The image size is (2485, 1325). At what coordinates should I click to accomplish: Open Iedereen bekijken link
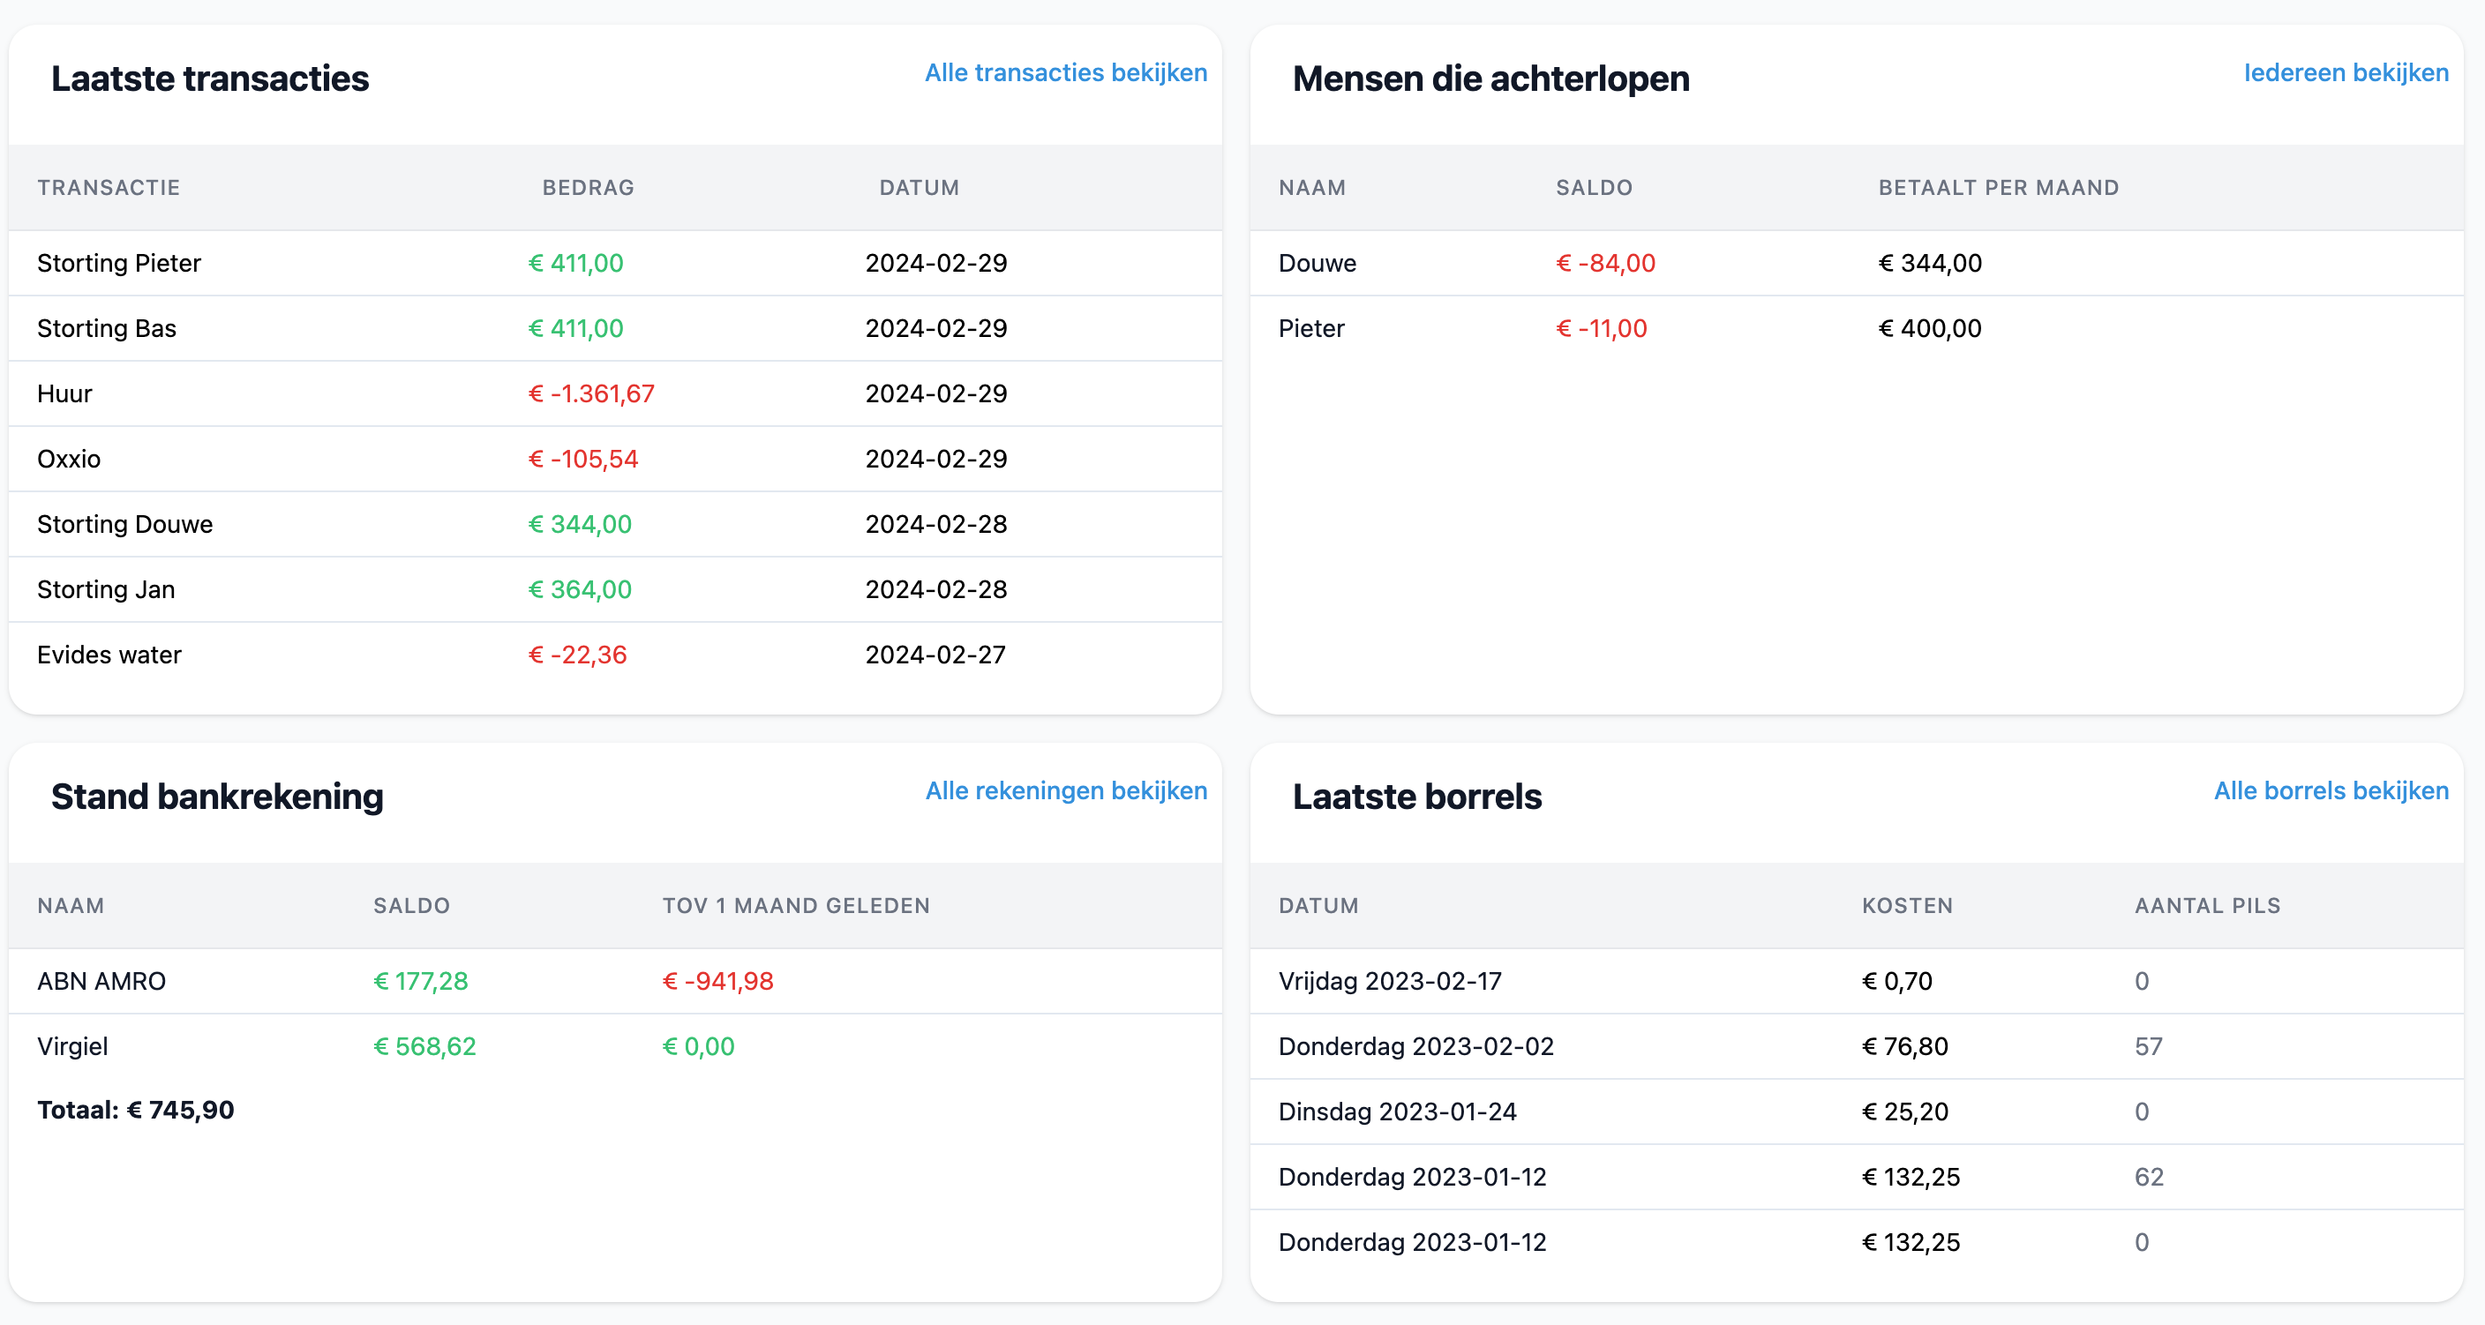[2346, 72]
